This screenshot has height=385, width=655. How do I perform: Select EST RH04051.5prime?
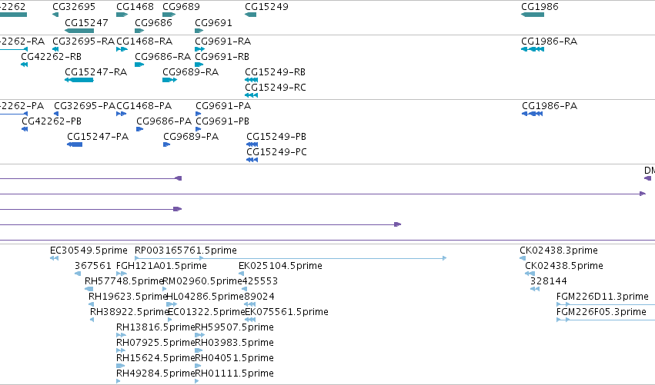[234, 358]
